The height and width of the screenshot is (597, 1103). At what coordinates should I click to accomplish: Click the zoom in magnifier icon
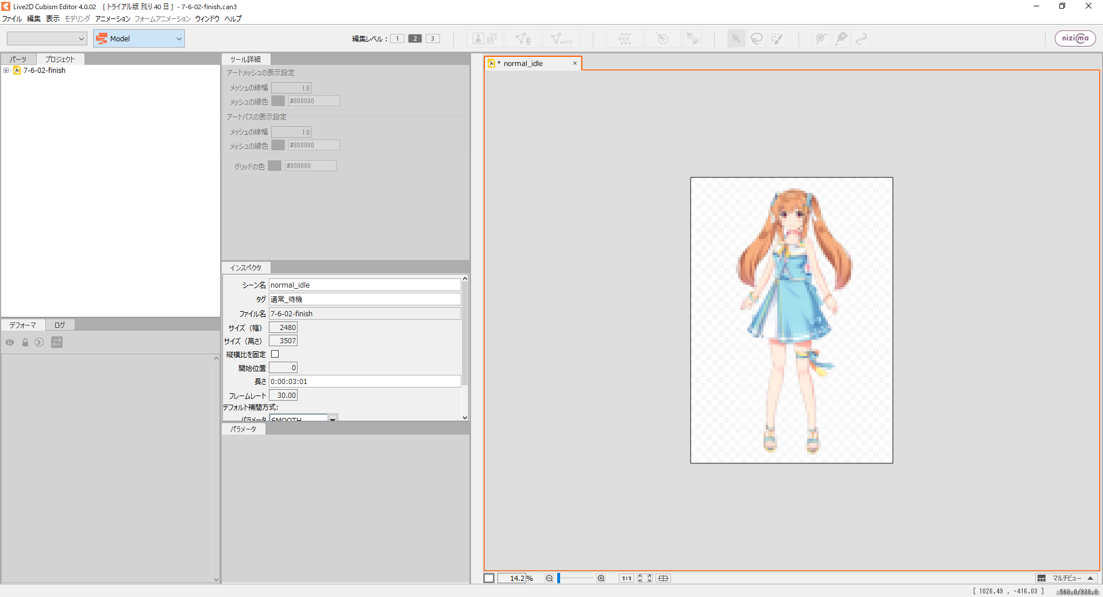601,578
